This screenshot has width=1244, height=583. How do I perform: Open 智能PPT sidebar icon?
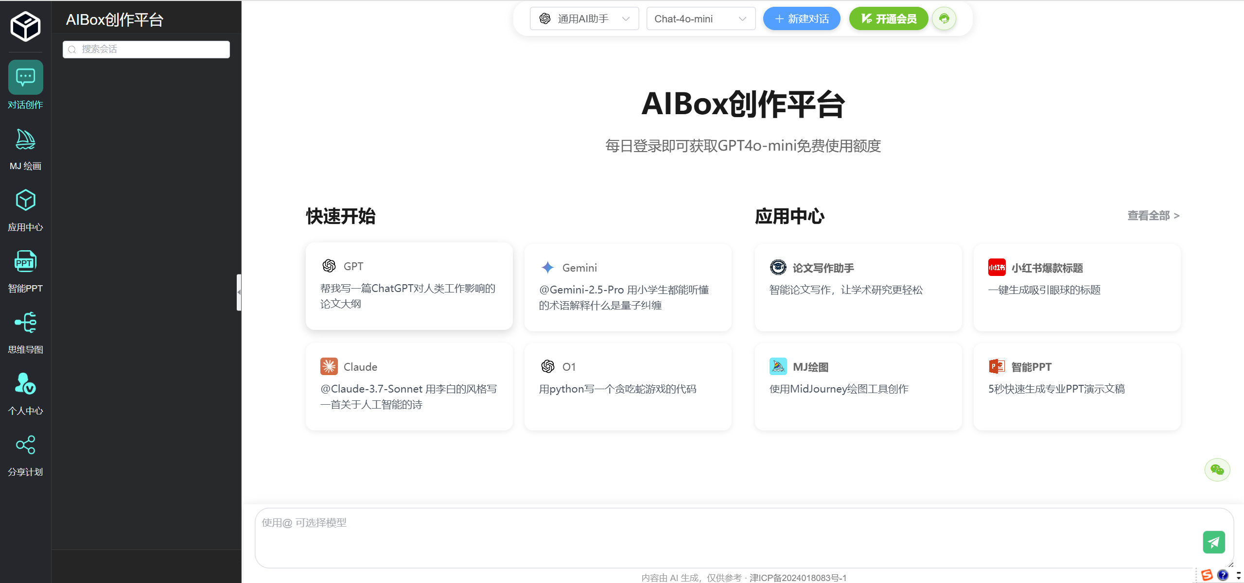point(25,261)
